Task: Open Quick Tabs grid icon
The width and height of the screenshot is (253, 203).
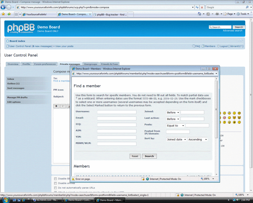Action: pos(16,14)
